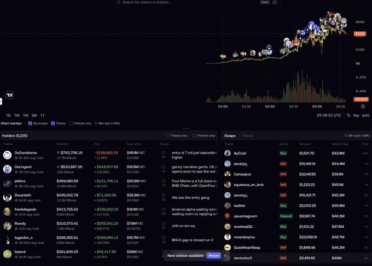Image resolution: width=372 pixels, height=266 pixels.
Task: Like loganlim_x thesis heart icon
Action: click(164, 238)
